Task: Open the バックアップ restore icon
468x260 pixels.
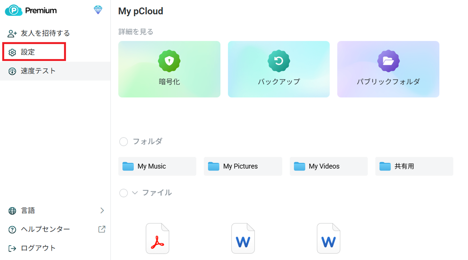Action: click(x=279, y=61)
